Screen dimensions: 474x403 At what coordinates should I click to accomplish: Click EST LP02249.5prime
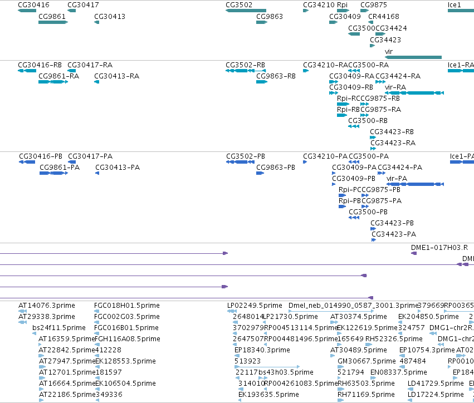pos(255,306)
